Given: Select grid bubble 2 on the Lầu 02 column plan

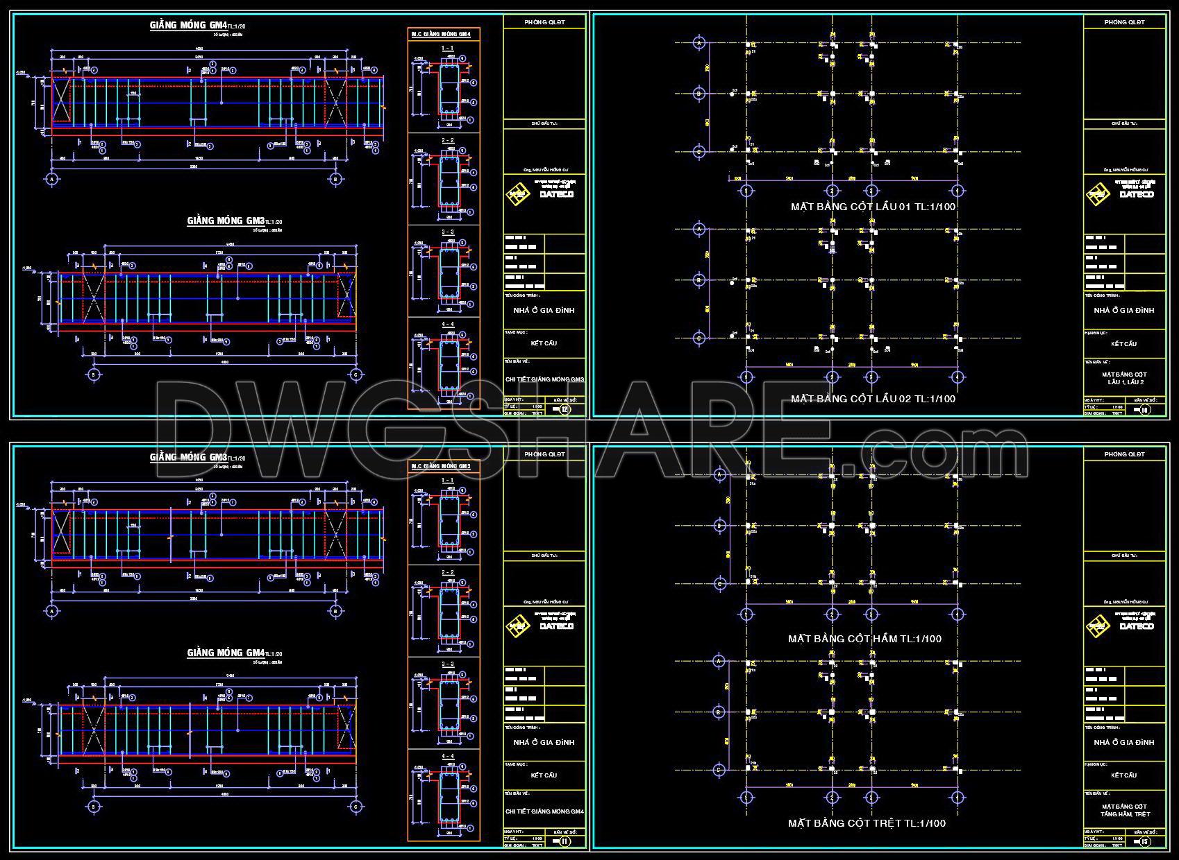Looking at the screenshot, I should pyautogui.click(x=831, y=378).
